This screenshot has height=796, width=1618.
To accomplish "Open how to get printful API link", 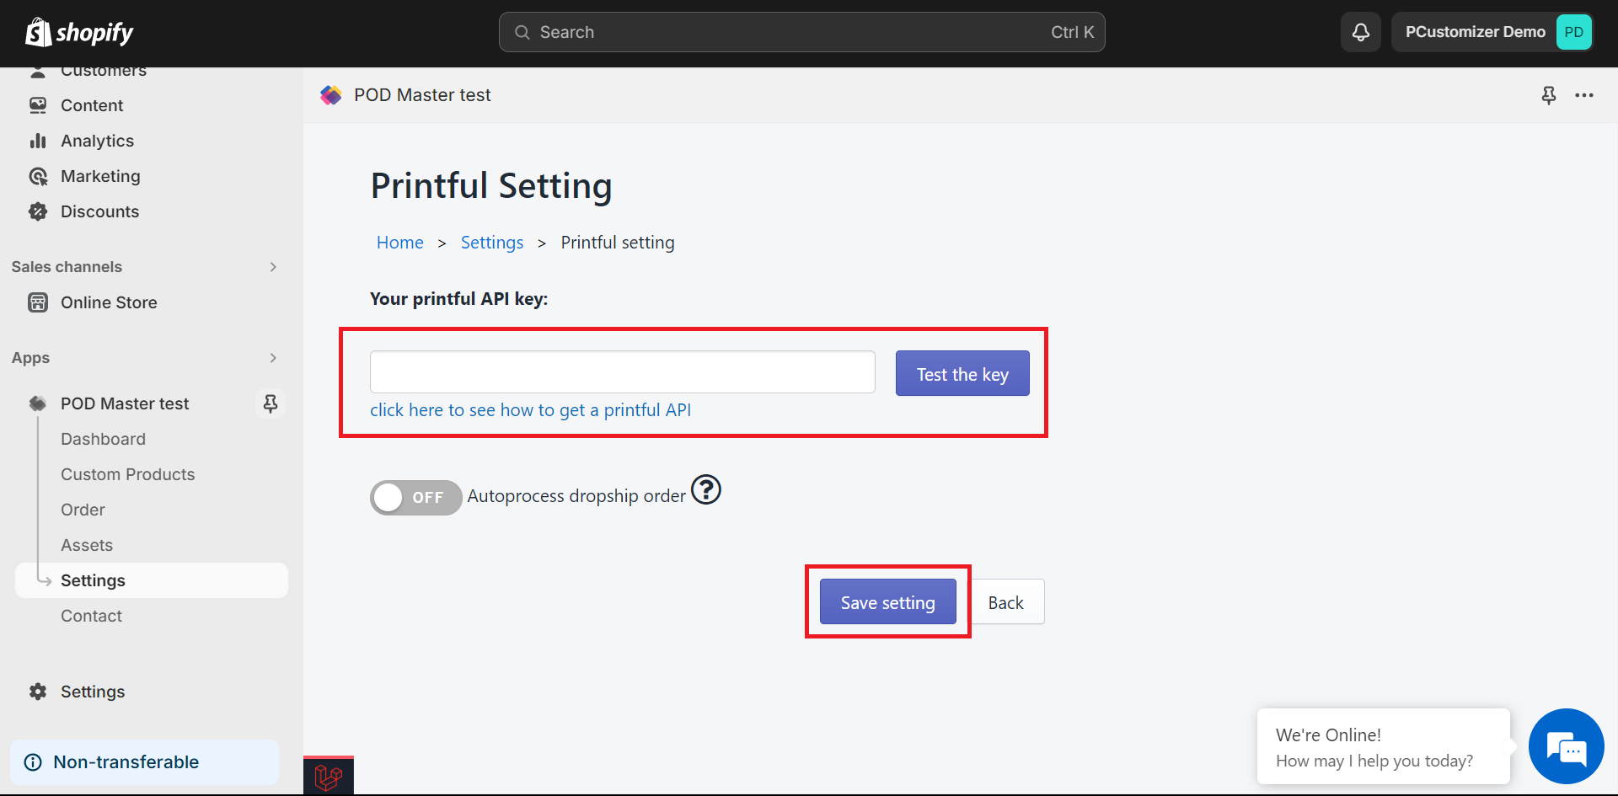I will (530, 410).
